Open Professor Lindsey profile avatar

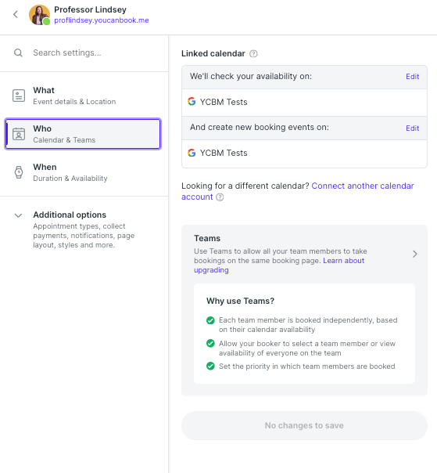tap(39, 15)
